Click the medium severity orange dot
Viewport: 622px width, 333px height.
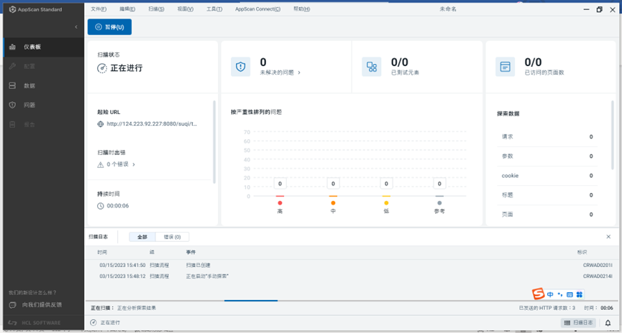pos(333,203)
